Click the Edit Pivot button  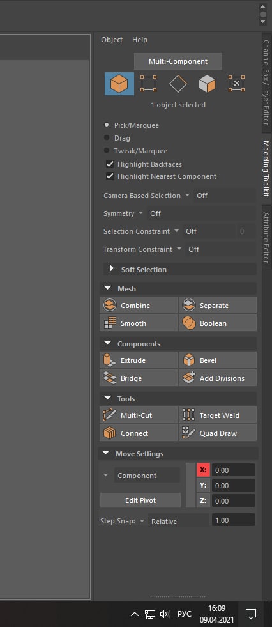point(140,500)
